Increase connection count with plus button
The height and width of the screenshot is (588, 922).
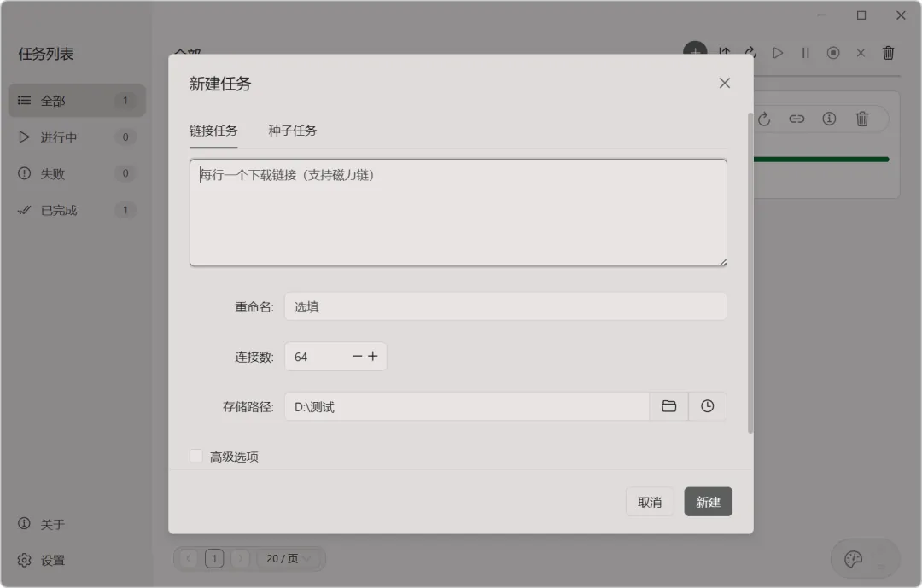[x=373, y=357]
